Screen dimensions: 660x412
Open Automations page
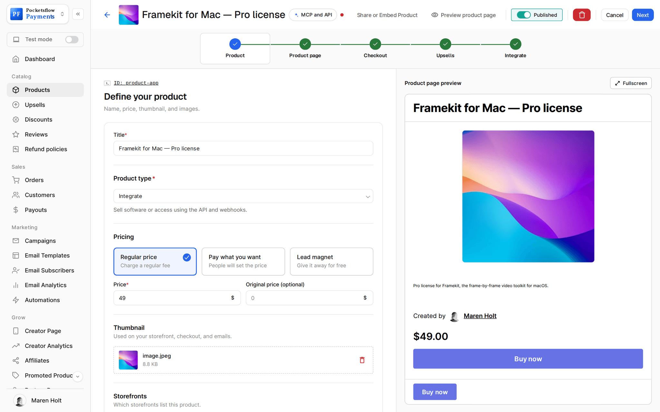coord(45,300)
